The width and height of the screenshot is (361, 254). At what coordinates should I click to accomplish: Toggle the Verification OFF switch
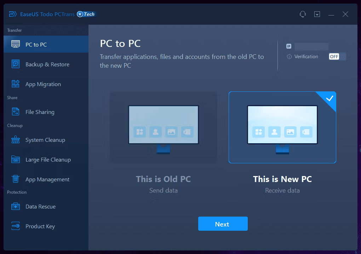(x=337, y=56)
